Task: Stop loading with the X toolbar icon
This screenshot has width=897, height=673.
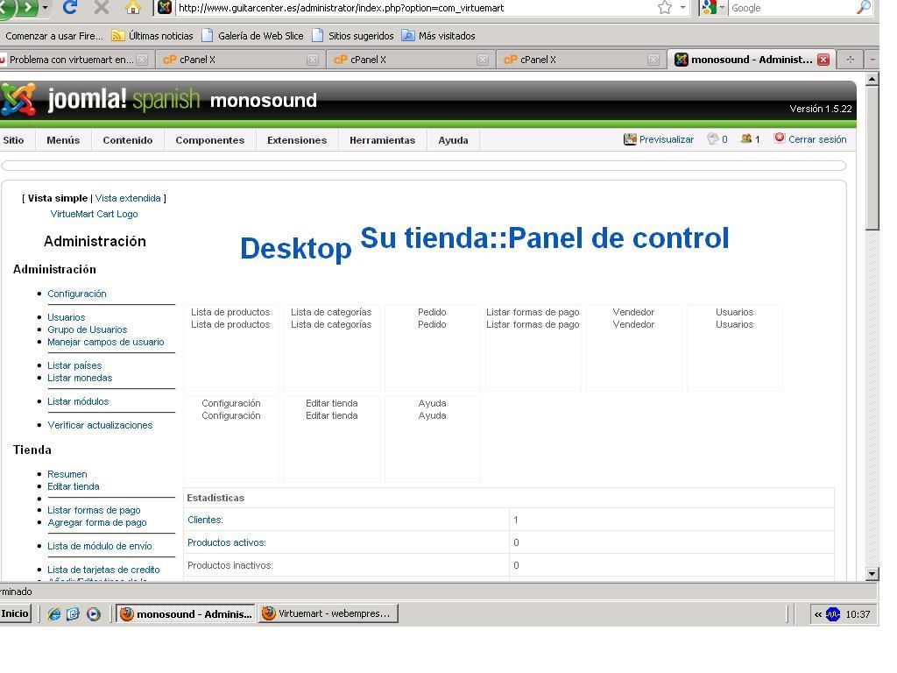Action: click(x=102, y=7)
